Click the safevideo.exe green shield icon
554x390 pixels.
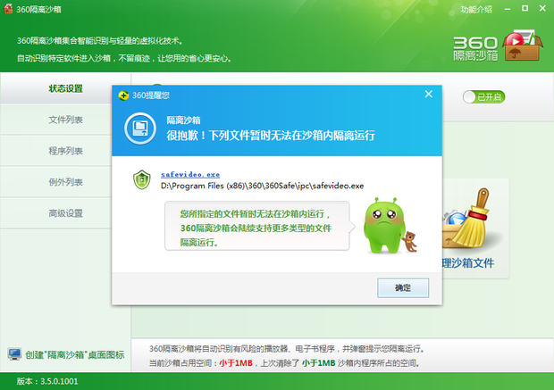click(142, 179)
